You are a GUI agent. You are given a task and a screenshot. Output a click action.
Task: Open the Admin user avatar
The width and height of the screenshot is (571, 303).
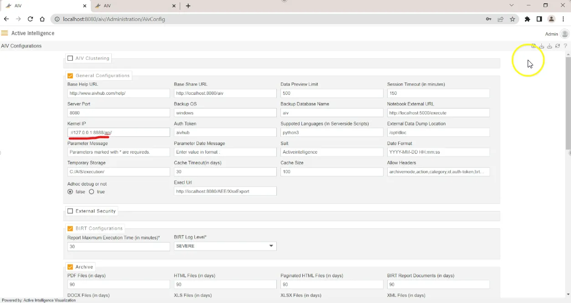[565, 34]
